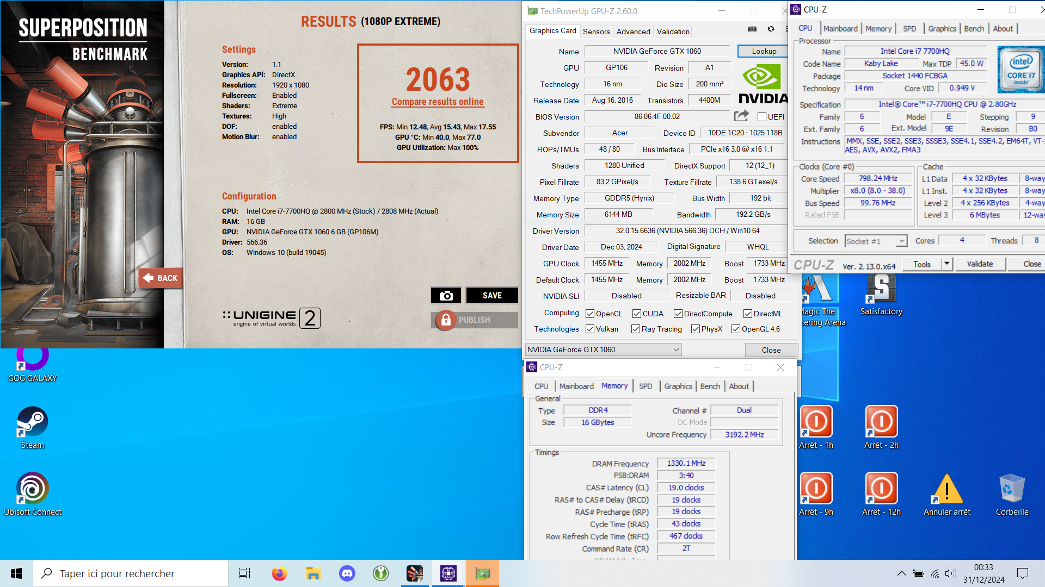This screenshot has width=1045, height=587.
Task: Click the BIOS export share icon in GPU-Z
Action: 741,116
